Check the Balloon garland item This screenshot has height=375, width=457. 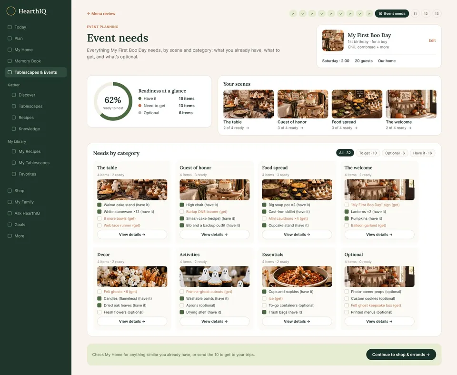pyautogui.click(x=347, y=226)
